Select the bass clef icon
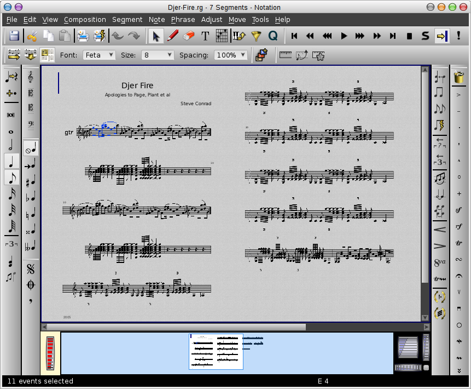 tap(31, 124)
